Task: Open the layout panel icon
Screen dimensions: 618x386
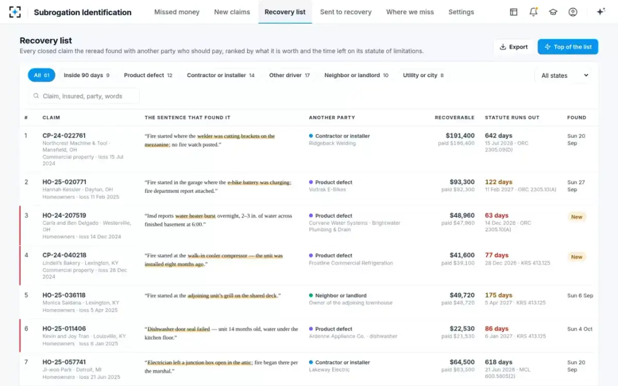Action: coord(513,12)
